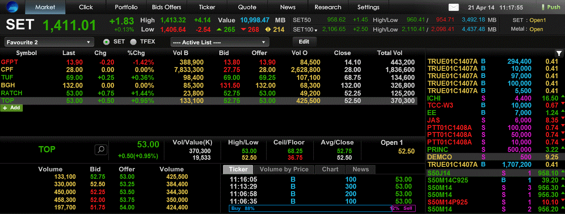Screen dimensions: 565x214
Task: Sort by the Symbol column header
Action: (26, 53)
